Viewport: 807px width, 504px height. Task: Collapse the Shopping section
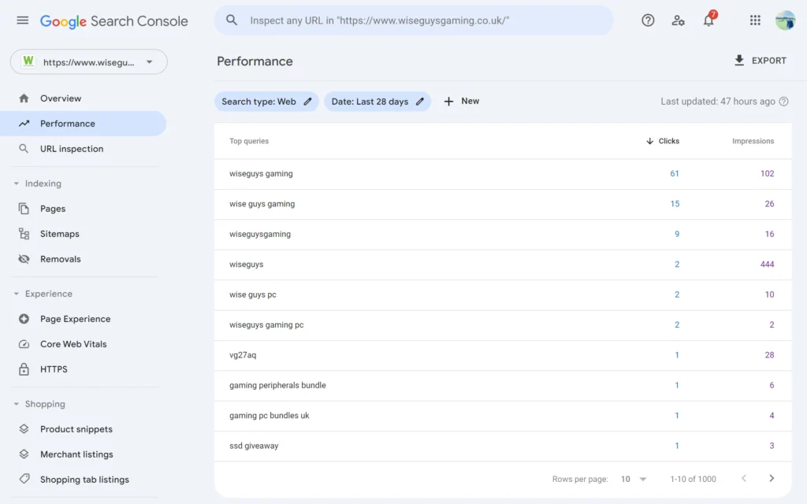17,404
